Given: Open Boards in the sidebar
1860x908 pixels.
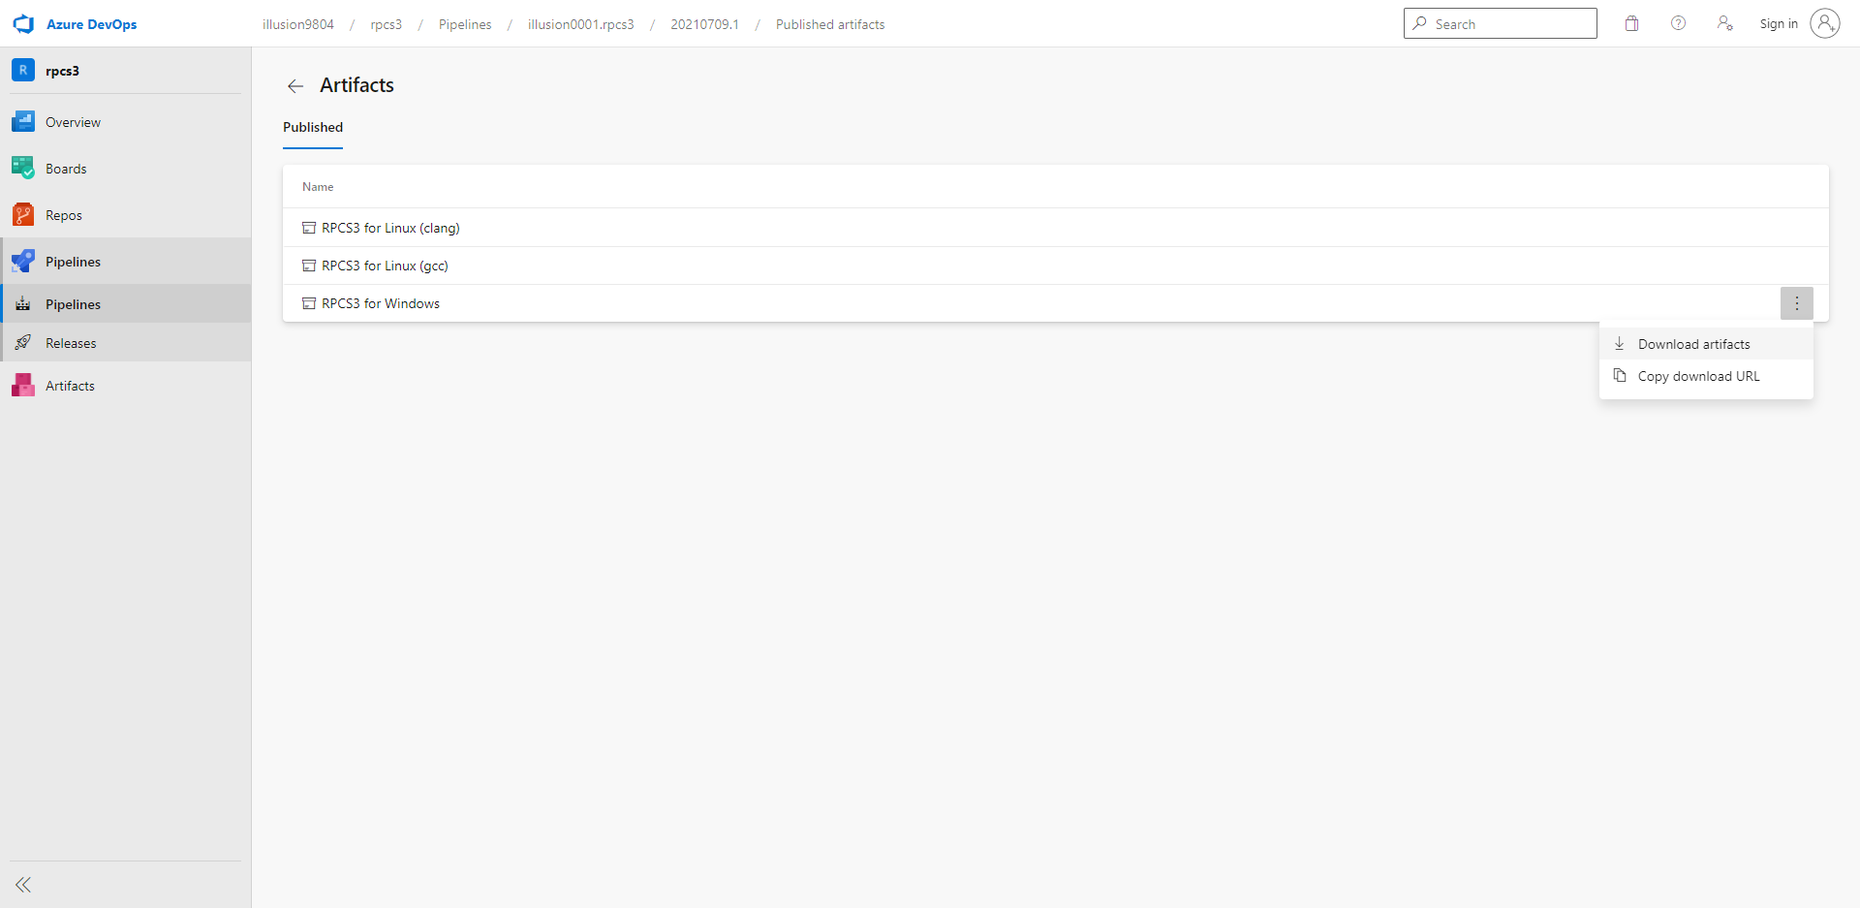Looking at the screenshot, I should (x=126, y=169).
